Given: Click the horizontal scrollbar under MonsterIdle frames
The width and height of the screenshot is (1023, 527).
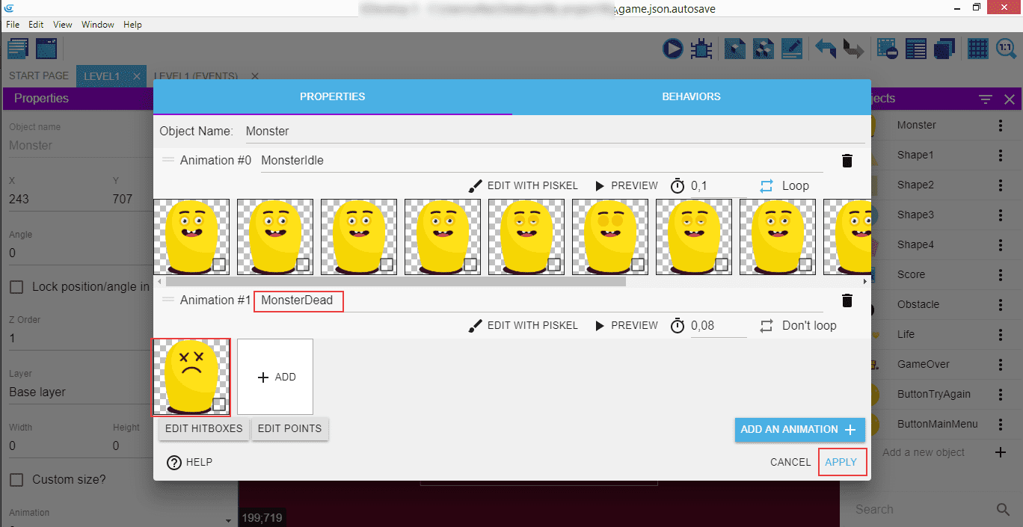Looking at the screenshot, I should point(395,282).
